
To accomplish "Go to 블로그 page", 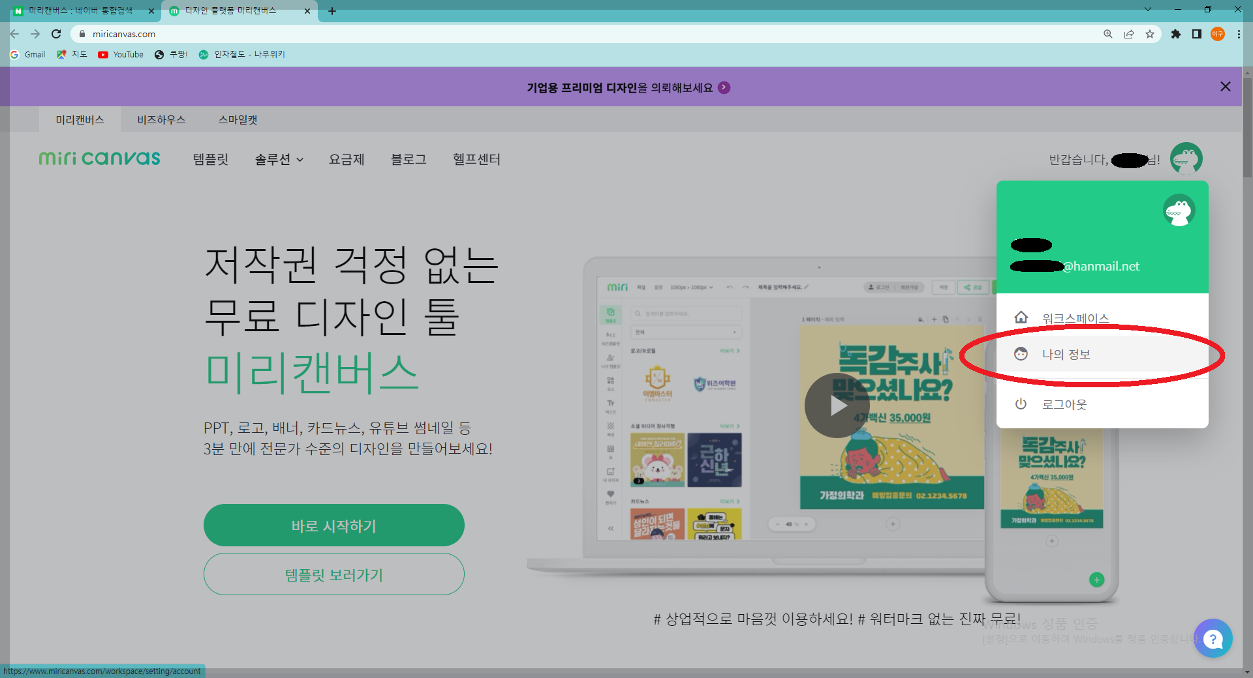I will [409, 159].
